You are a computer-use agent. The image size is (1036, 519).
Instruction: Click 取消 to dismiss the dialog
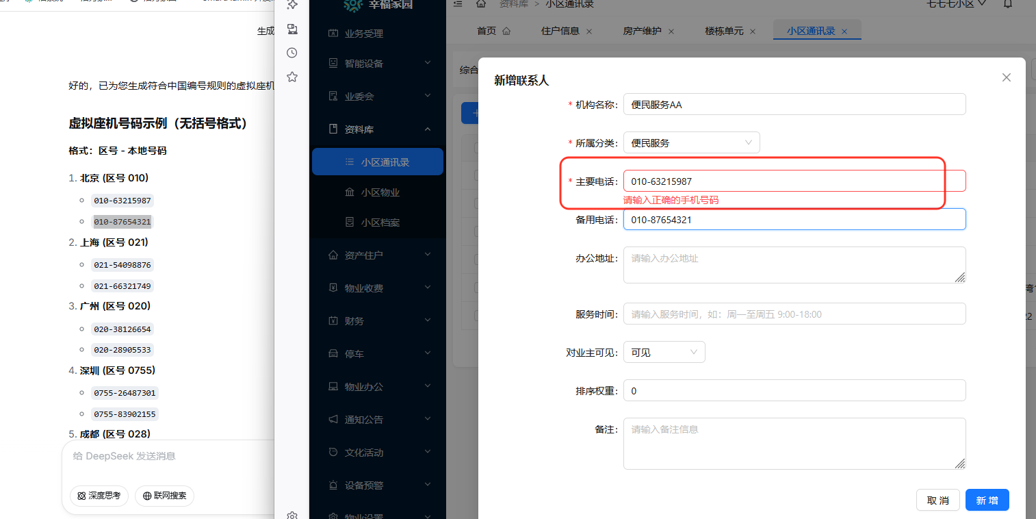[x=938, y=500]
